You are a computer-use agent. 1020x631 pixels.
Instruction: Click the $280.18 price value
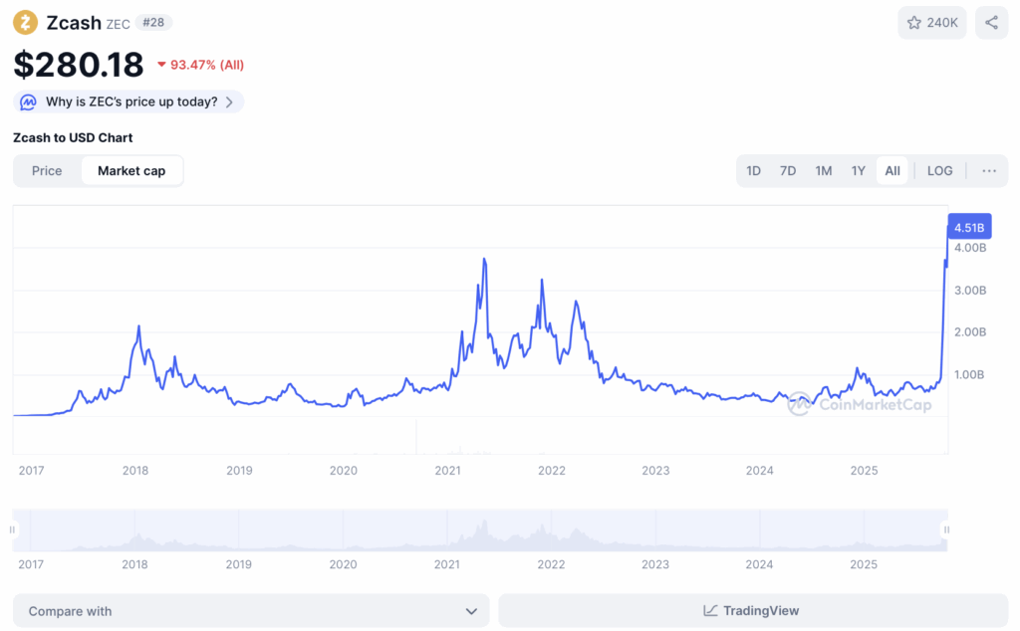(x=79, y=65)
